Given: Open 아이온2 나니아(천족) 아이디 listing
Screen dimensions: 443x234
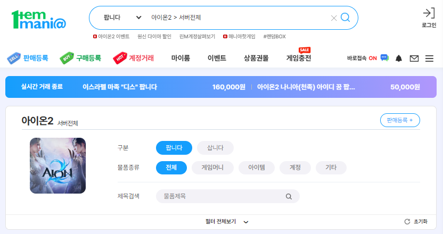Looking at the screenshot, I should point(306,87).
